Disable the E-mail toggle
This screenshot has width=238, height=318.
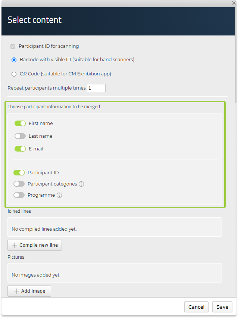click(x=20, y=149)
